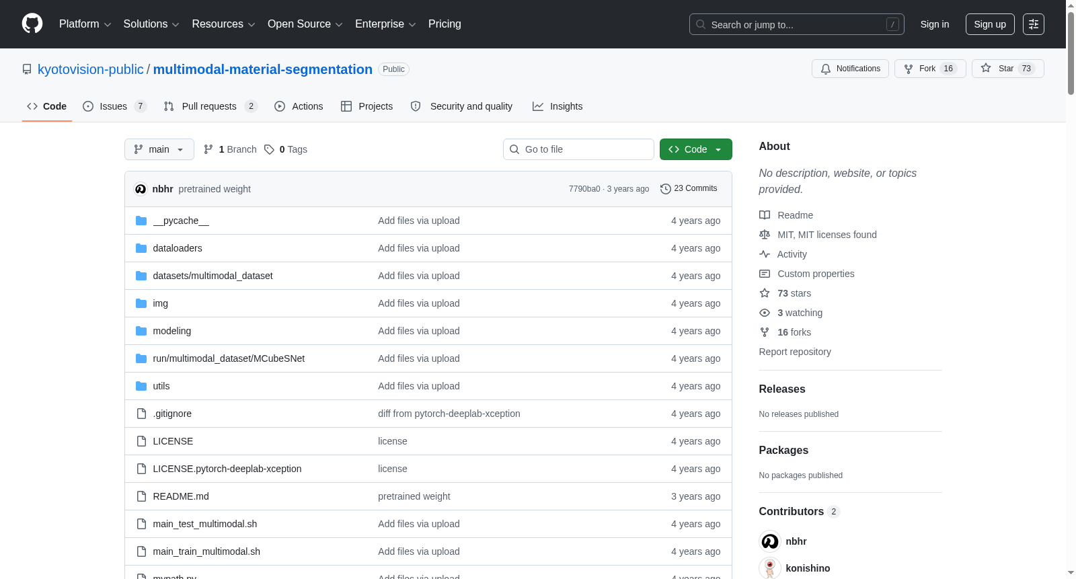This screenshot has height=579, width=1076.
Task: Open main_train_multimodal.sh file icon
Action: pos(141,551)
